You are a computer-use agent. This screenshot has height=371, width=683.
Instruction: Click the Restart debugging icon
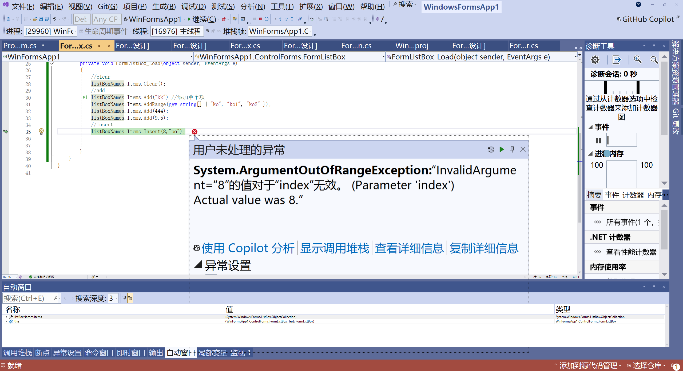click(x=267, y=19)
